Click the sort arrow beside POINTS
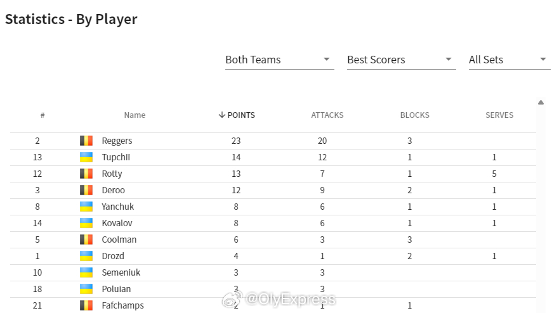 221,115
